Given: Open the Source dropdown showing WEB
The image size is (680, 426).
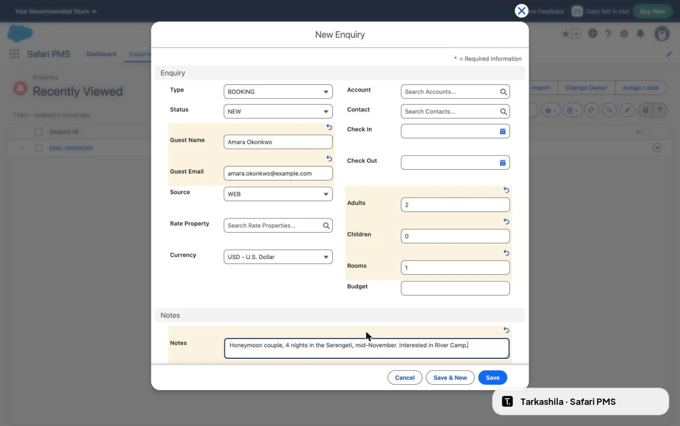Looking at the screenshot, I should 278,194.
